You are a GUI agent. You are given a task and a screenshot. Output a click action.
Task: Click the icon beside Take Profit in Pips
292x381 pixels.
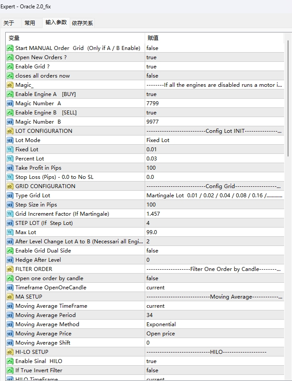10,168
